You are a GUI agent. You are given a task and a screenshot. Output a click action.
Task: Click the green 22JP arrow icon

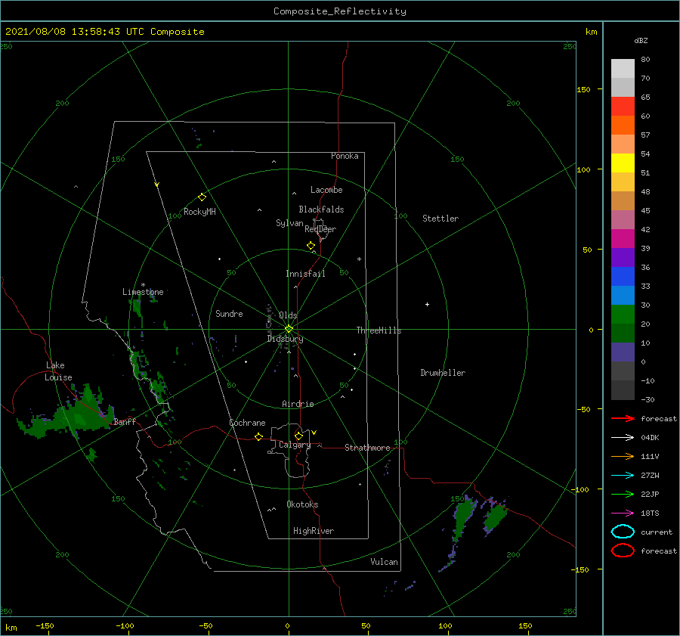pos(623,494)
